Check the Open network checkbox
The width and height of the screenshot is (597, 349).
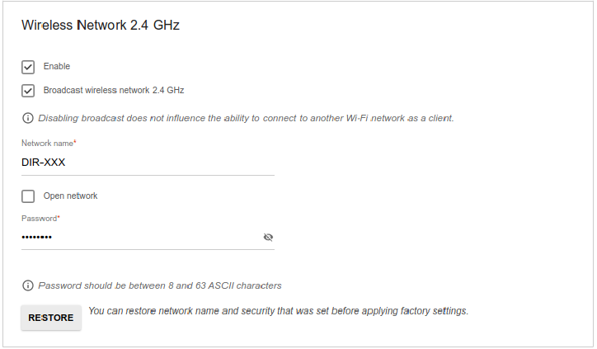tap(28, 196)
